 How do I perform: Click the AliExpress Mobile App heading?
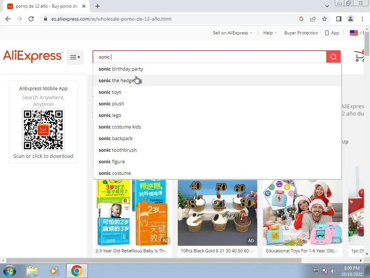tap(43, 88)
